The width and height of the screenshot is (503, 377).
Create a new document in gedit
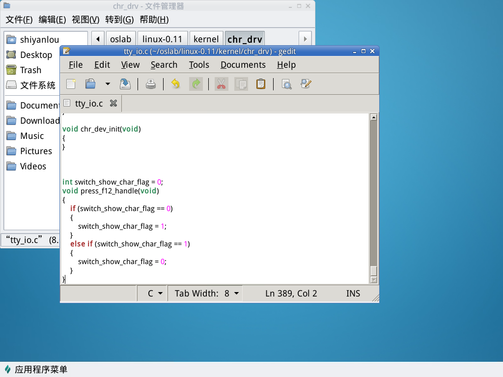(71, 84)
